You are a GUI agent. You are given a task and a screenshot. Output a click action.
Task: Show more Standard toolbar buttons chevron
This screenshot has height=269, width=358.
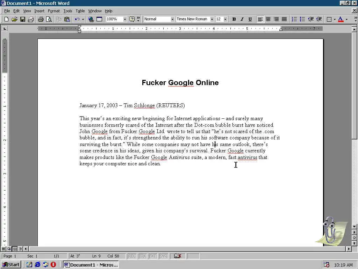click(138, 19)
